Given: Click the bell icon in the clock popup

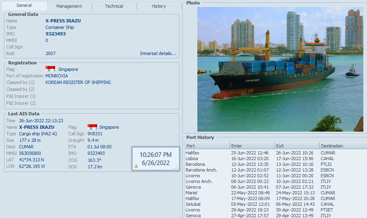Looking at the screenshot, I should coord(136,166).
